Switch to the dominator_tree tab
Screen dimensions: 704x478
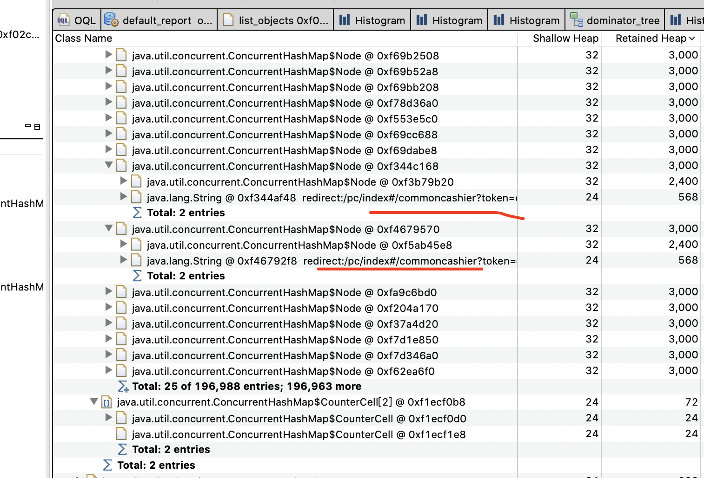tap(615, 20)
